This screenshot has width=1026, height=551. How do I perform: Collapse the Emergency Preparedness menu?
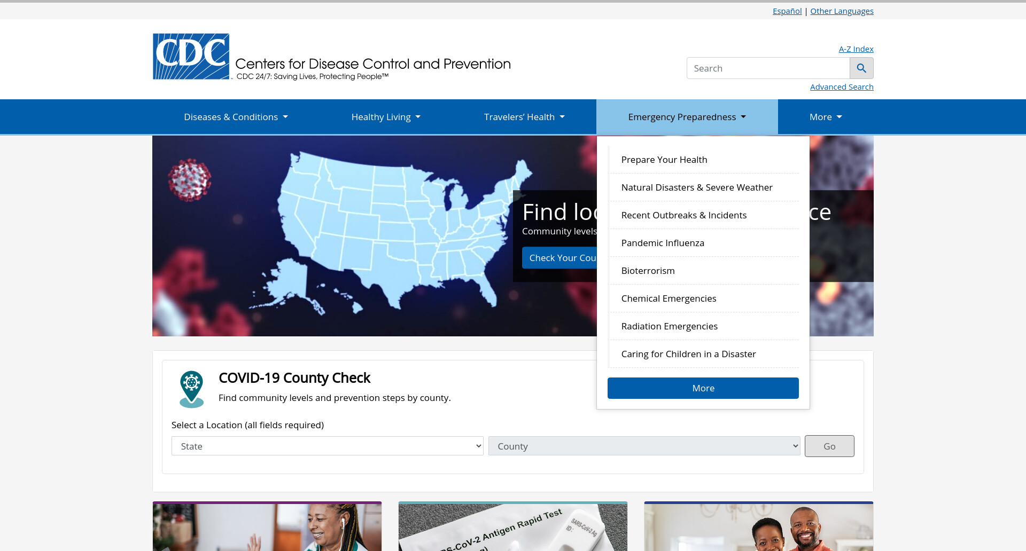[x=687, y=117]
